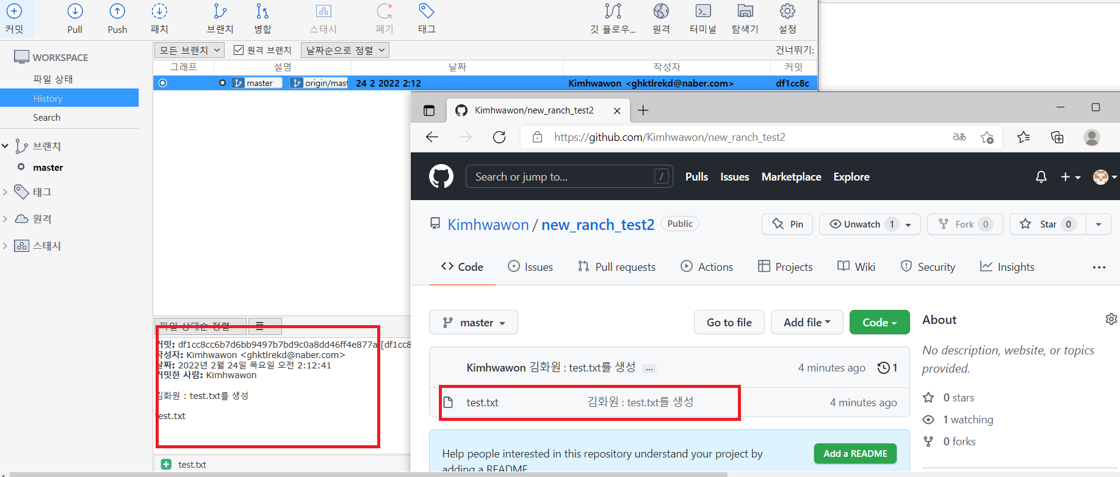Click the Fork button

pos(965,224)
